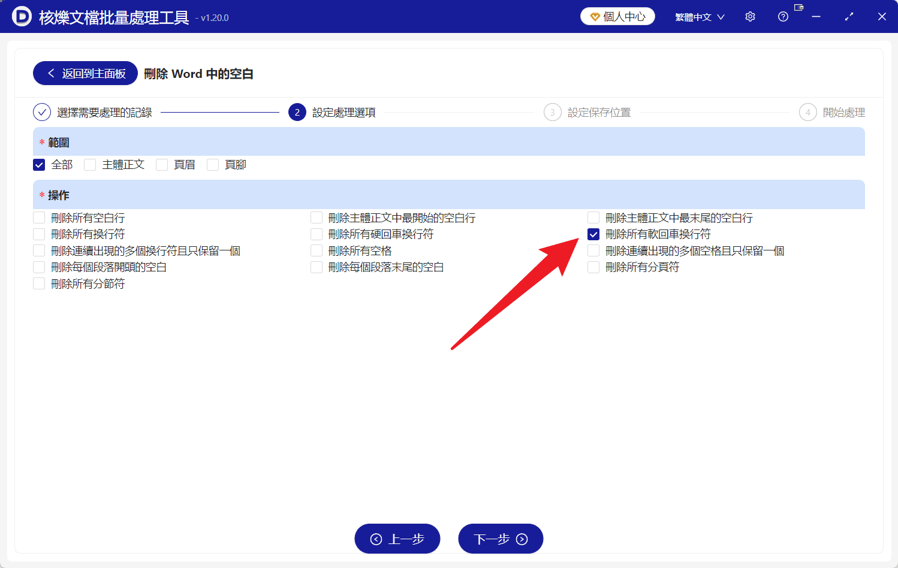This screenshot has height=568, width=898.
Task: Click the settings gear icon
Action: click(750, 16)
